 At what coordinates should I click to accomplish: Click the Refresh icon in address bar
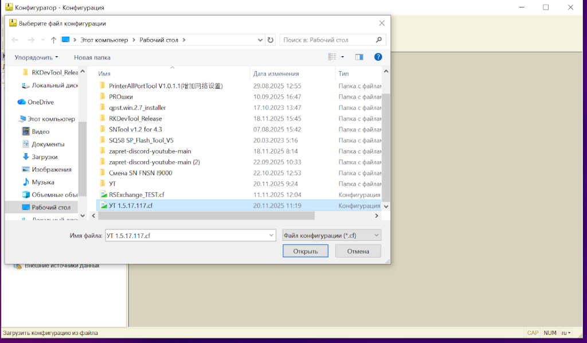(271, 40)
